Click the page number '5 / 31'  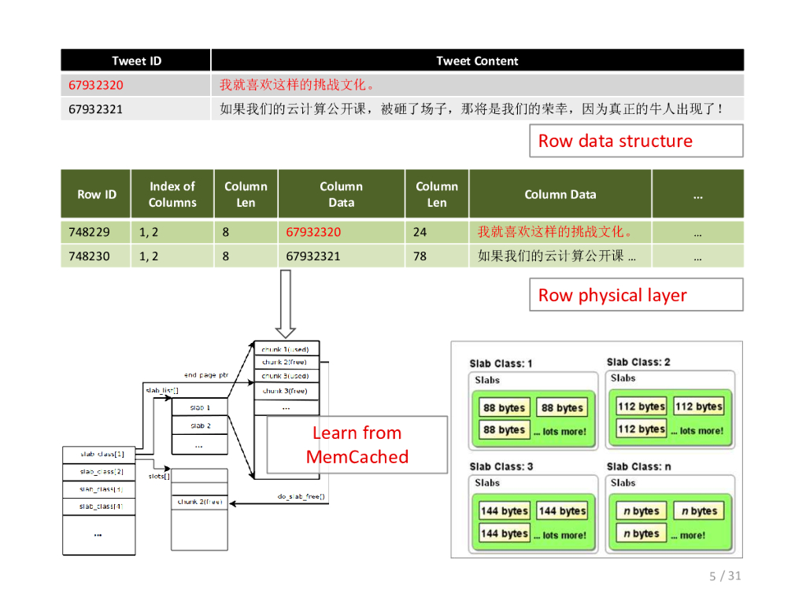pos(725,576)
